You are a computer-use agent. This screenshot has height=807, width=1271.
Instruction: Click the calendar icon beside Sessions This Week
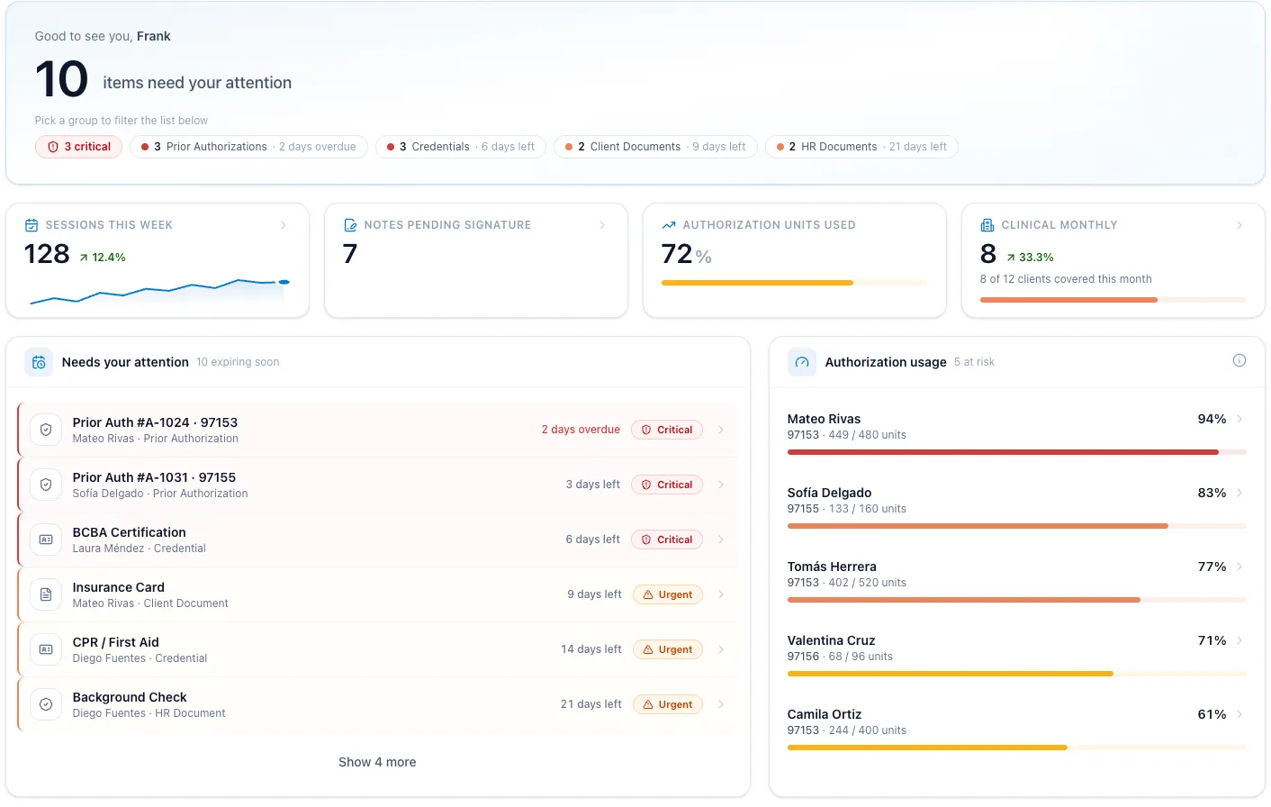32,225
